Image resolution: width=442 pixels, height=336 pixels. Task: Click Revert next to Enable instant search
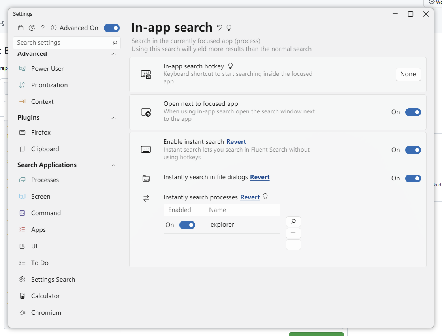[x=236, y=142]
